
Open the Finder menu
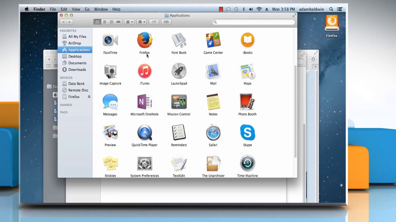point(39,9)
